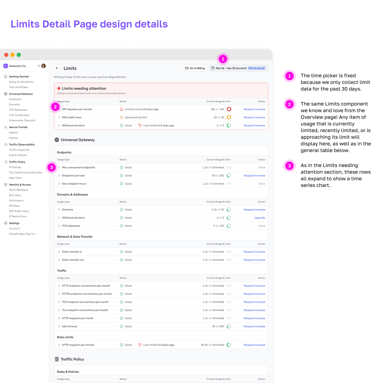Click the Traffic Policy section heading icon
The image size is (391, 383).
click(x=57, y=359)
